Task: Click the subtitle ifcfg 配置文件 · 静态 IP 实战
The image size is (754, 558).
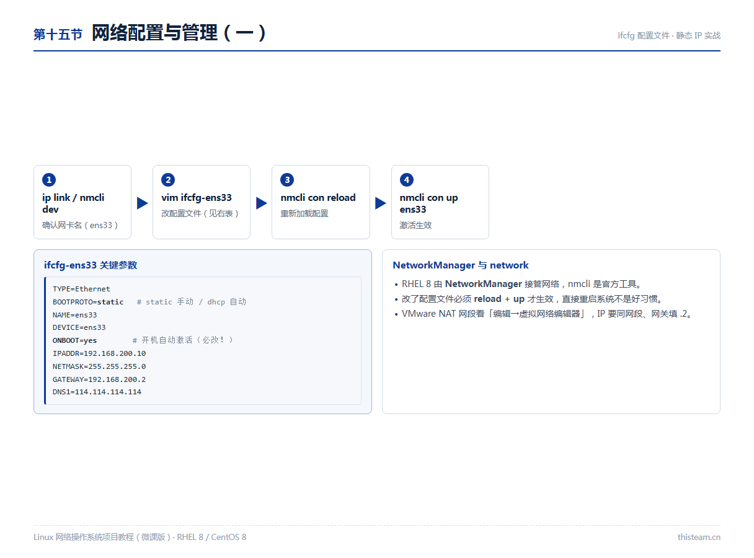Action: 669,35
